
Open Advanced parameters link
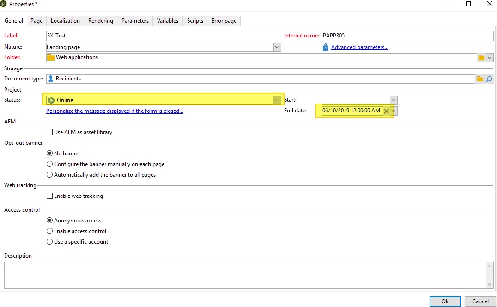pyautogui.click(x=360, y=47)
